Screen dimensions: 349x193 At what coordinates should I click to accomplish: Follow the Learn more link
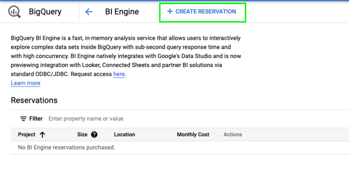pos(25,83)
